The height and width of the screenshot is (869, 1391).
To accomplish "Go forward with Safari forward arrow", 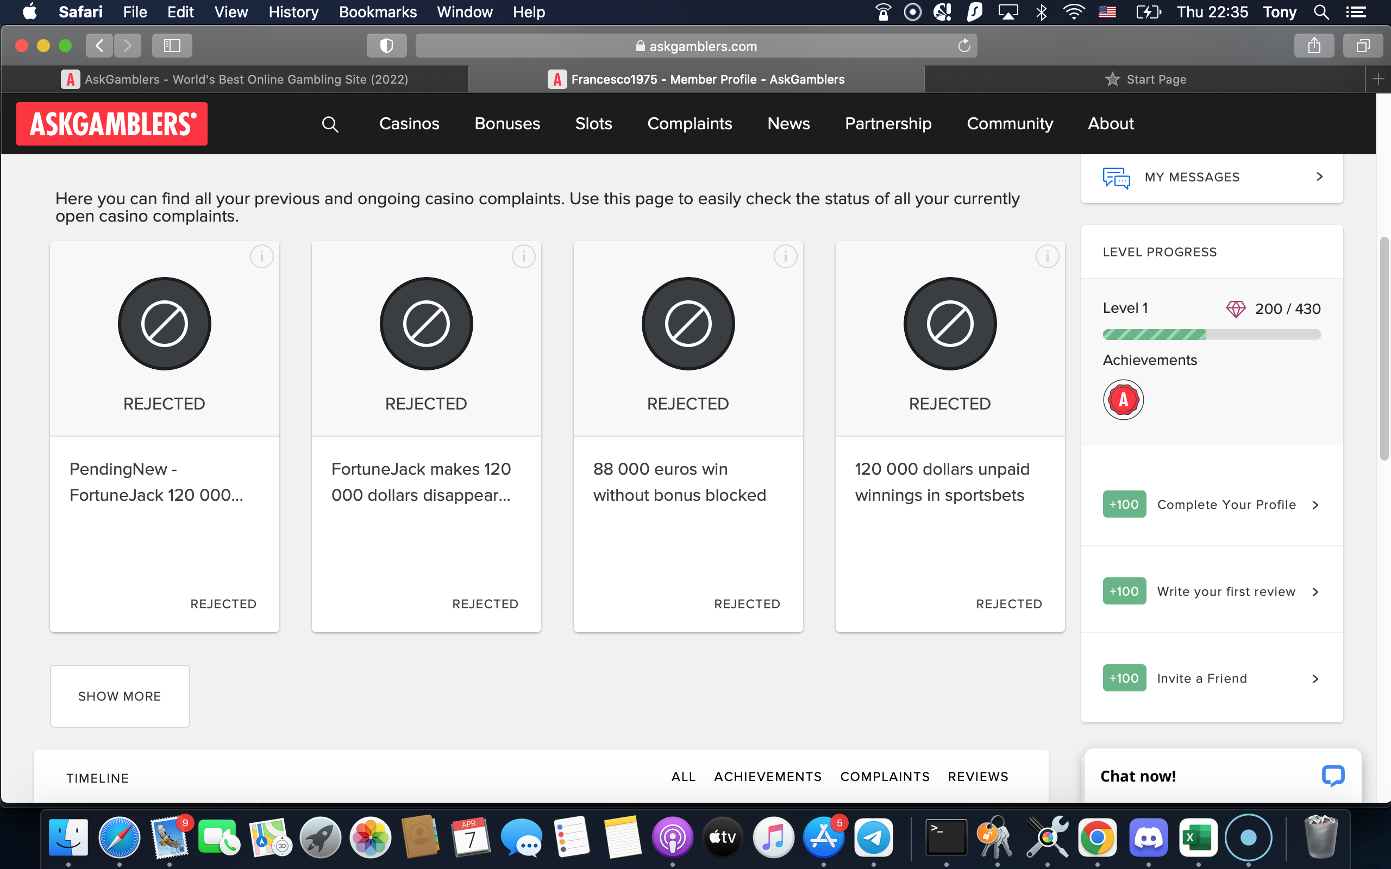I will (128, 46).
